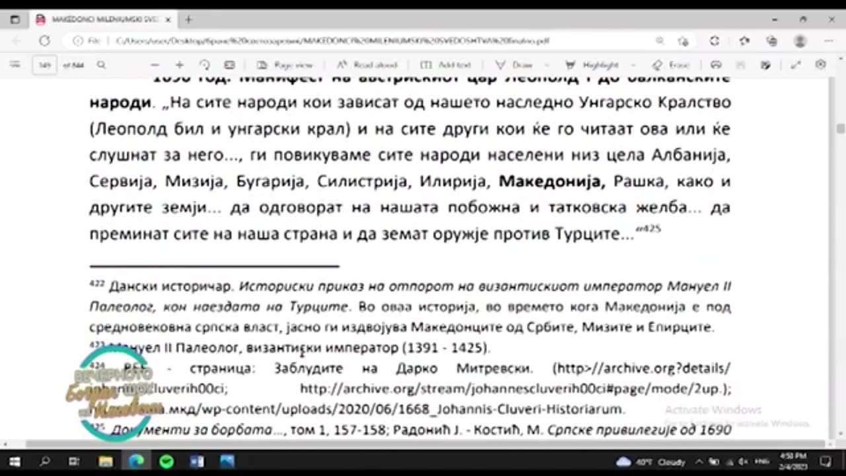The image size is (846, 476).
Task: Switch to Microsoft Edge on taskbar
Action: 136,461
